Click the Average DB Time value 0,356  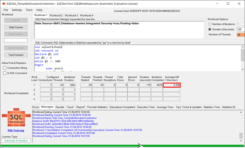[x=172, y=85]
